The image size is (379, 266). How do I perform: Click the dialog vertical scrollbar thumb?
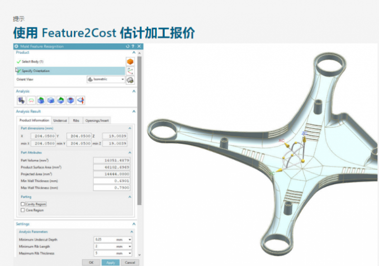(139, 131)
